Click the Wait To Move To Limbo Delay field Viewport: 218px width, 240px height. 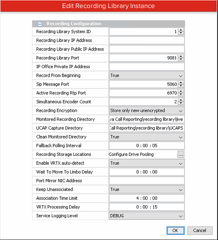tap(147, 172)
